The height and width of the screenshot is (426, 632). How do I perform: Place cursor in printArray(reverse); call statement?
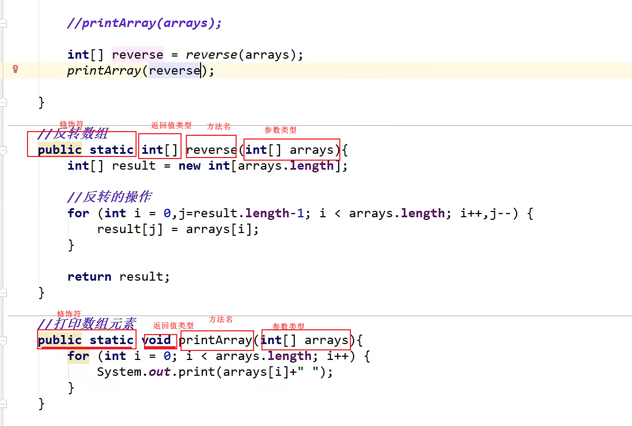[140, 71]
